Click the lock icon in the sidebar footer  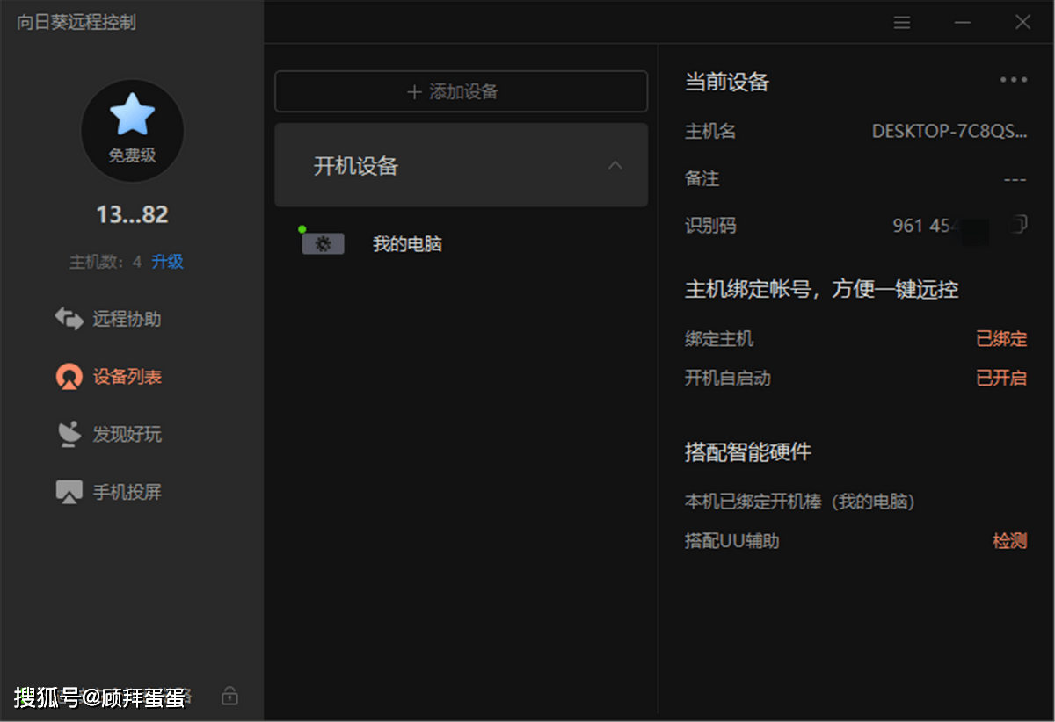229,697
